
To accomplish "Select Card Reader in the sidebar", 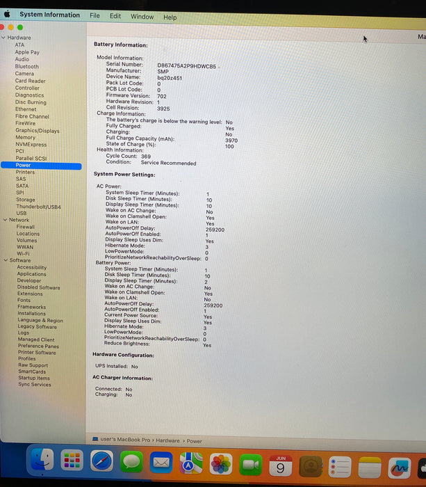I will [x=31, y=81].
